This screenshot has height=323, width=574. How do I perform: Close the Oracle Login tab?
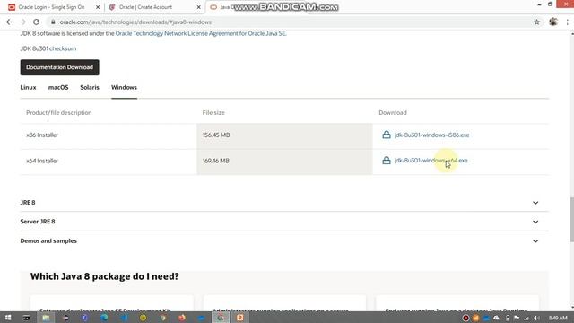click(98, 7)
